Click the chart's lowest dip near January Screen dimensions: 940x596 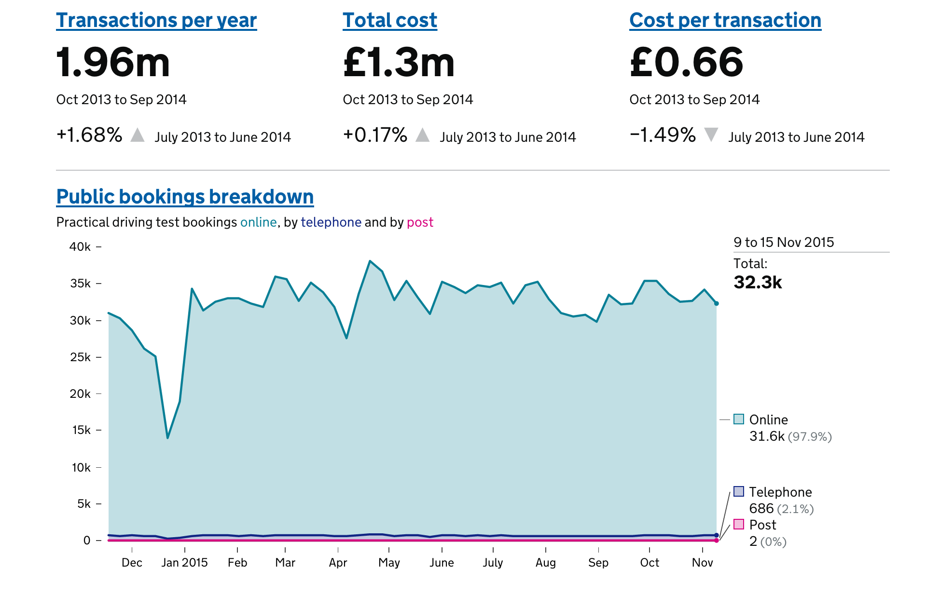click(167, 437)
